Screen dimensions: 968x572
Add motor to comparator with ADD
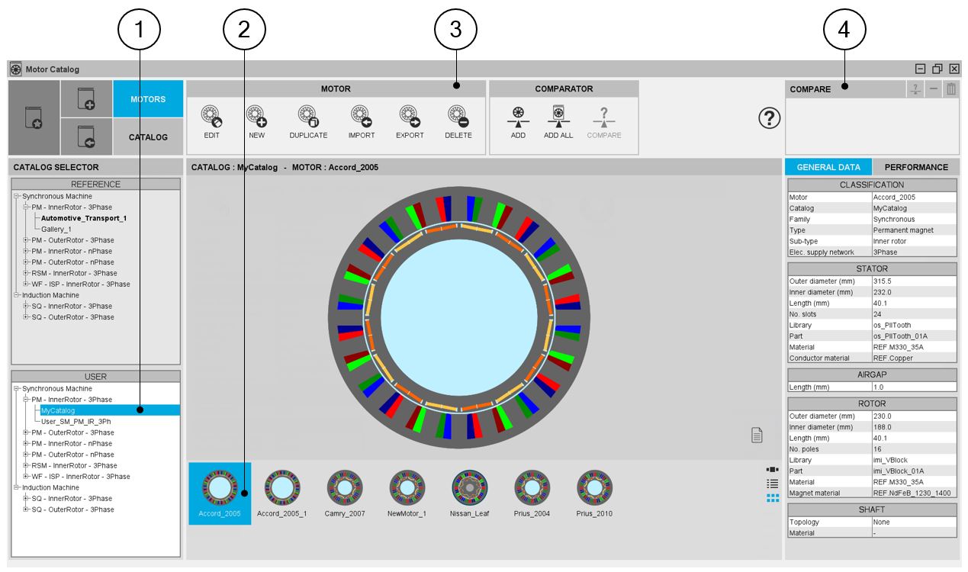point(518,117)
